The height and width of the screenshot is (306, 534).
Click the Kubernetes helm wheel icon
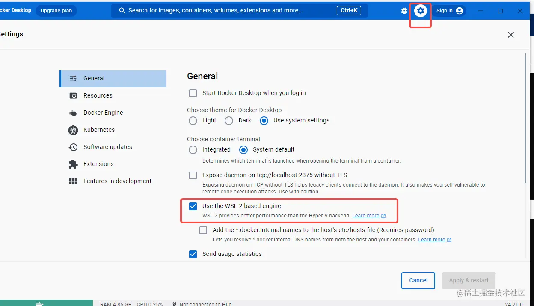[73, 130]
